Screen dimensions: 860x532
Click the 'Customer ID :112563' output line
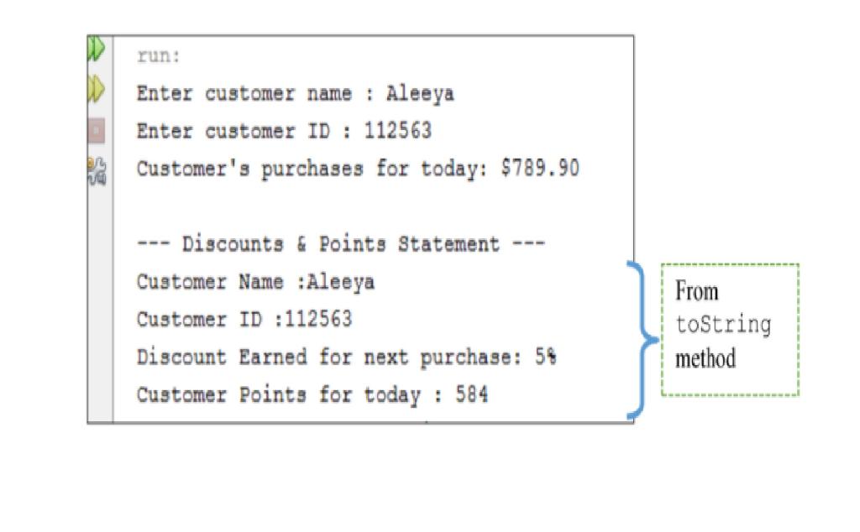point(244,320)
